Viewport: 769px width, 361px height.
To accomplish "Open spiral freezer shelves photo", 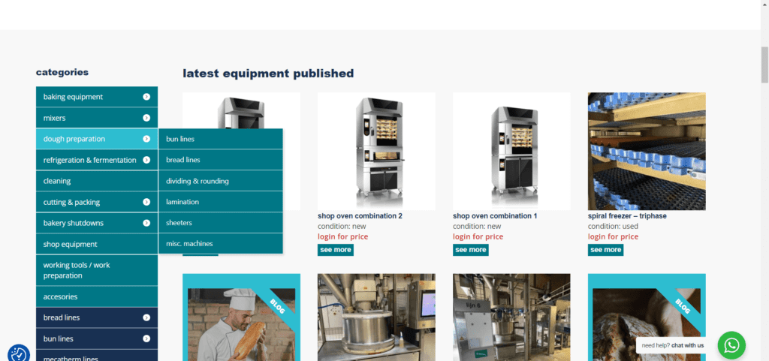I will (647, 152).
